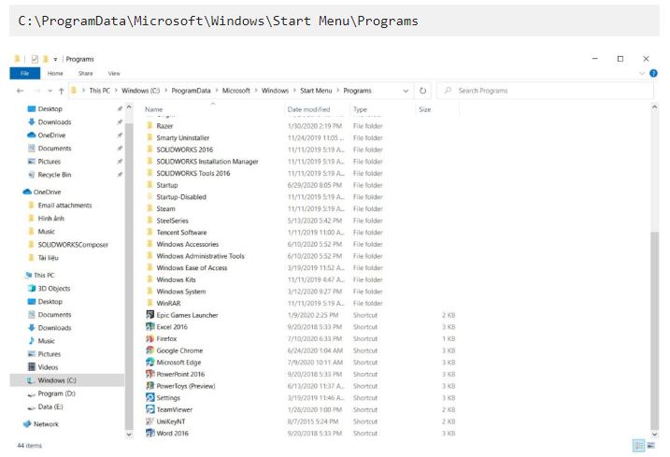Select the TeamViewer shortcut icon
Screen dimensions: 670x457
(x=150, y=409)
